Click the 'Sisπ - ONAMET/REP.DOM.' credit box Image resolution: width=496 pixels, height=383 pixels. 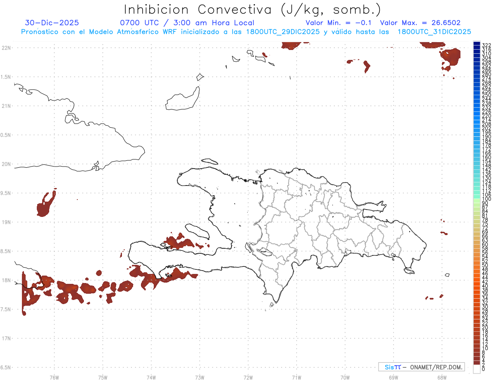tap(421, 367)
